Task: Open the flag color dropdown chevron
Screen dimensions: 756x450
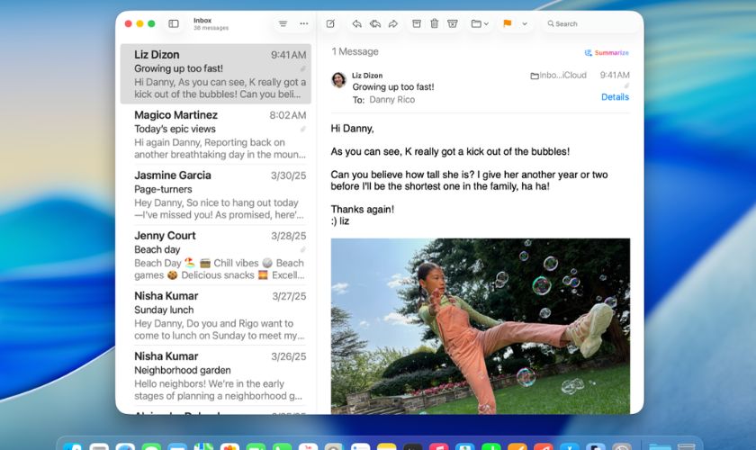Action: point(525,23)
